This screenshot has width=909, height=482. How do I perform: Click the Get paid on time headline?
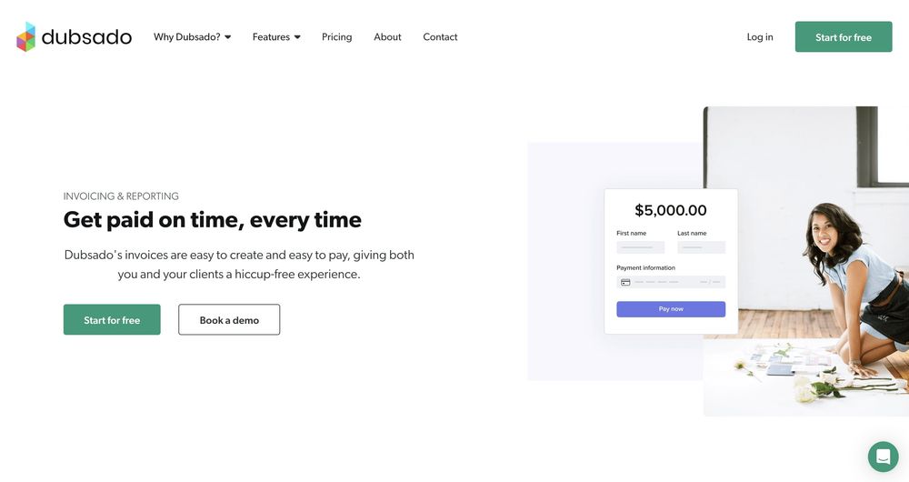[x=212, y=220]
